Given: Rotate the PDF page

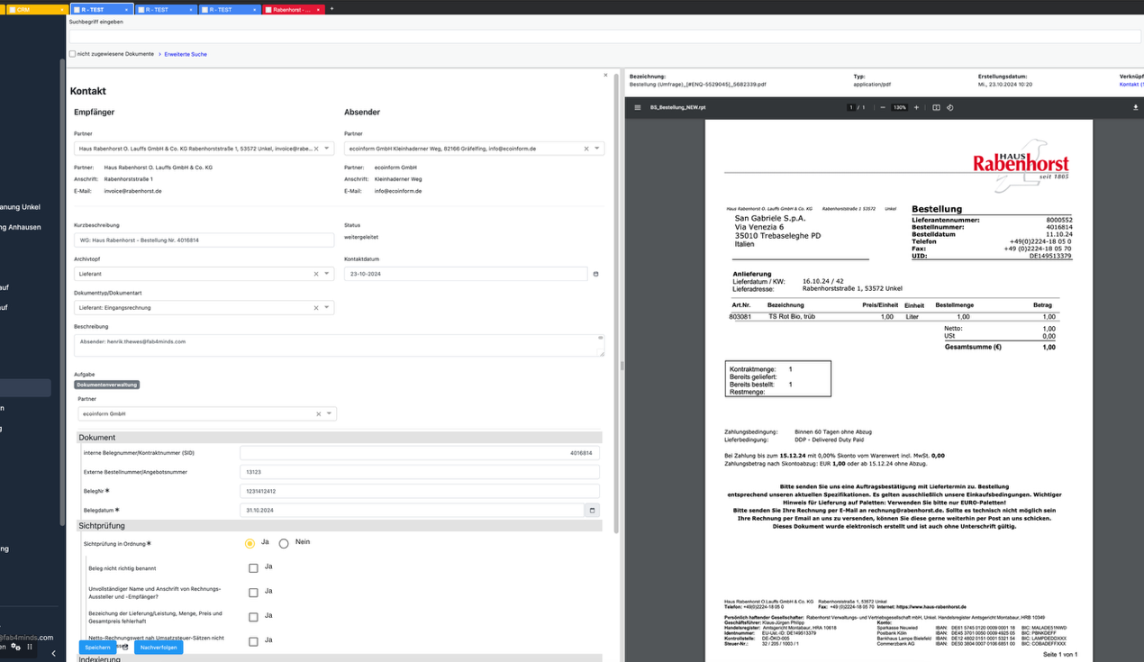Looking at the screenshot, I should click(x=950, y=107).
